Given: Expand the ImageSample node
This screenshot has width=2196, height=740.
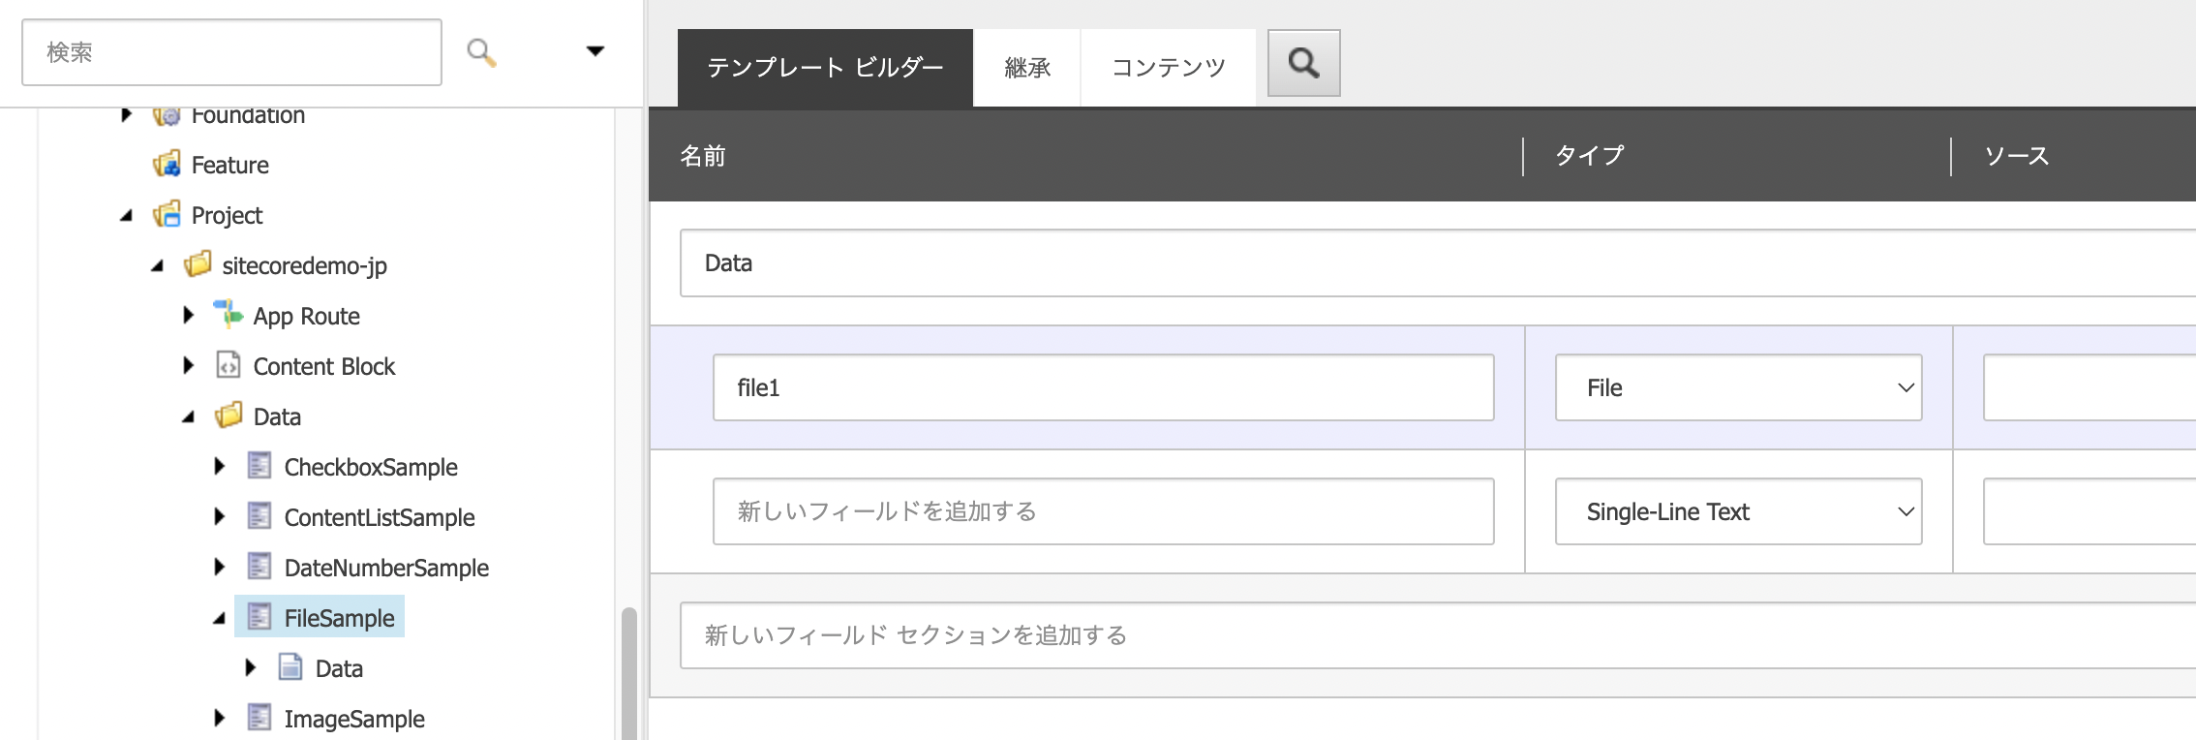Looking at the screenshot, I should [220, 719].
